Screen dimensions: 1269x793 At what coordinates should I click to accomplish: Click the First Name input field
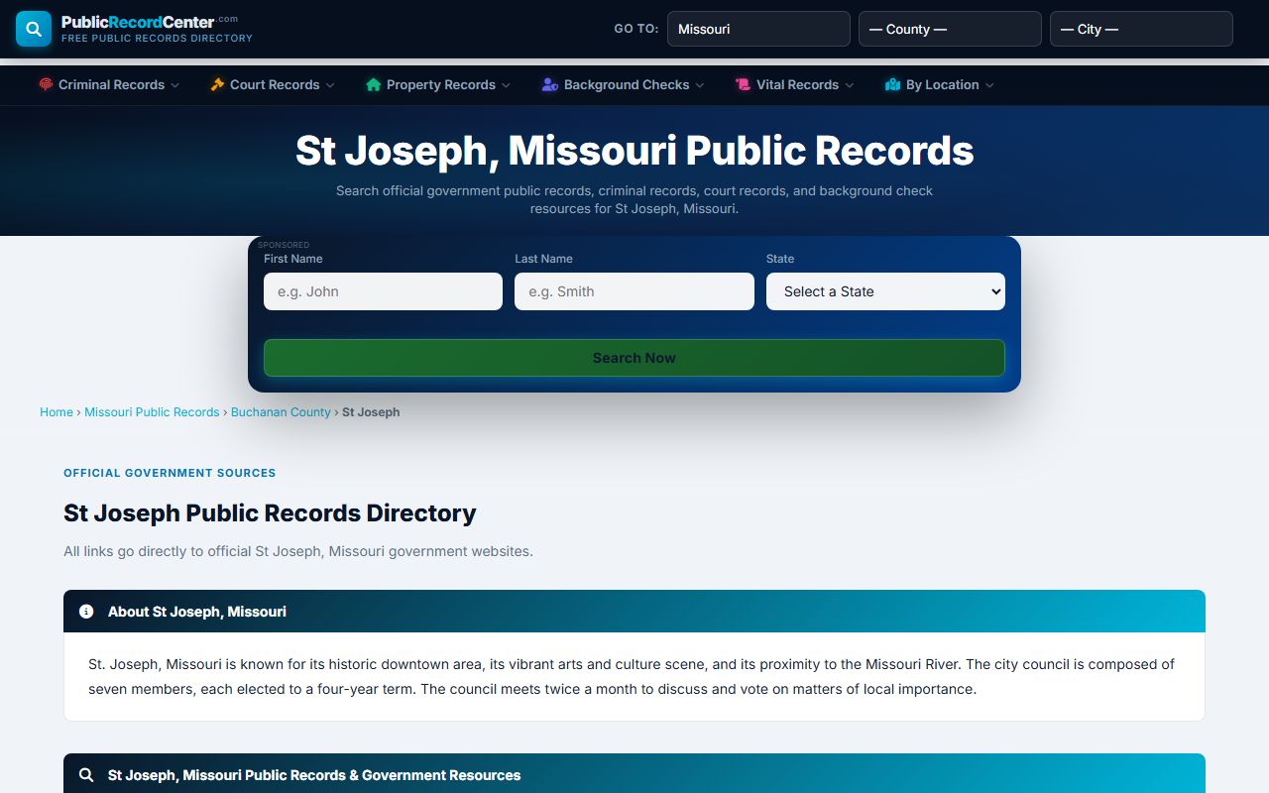coord(383,291)
